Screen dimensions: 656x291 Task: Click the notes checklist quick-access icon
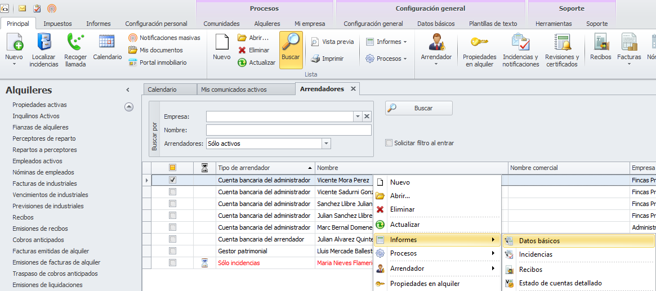click(x=37, y=8)
